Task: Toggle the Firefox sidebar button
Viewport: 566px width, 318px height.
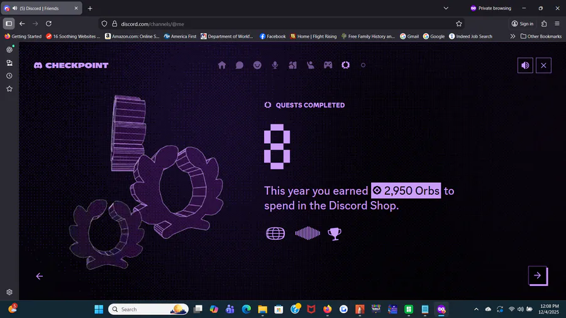Action: point(9,24)
